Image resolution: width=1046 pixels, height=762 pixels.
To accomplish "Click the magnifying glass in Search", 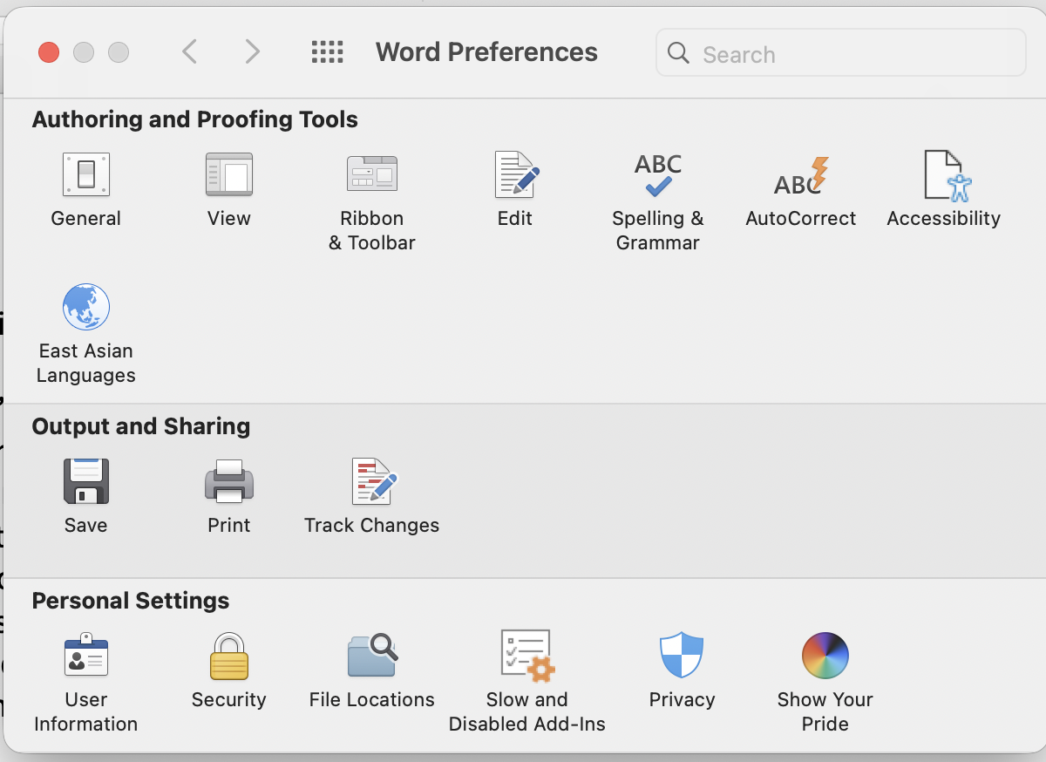I will coord(678,53).
